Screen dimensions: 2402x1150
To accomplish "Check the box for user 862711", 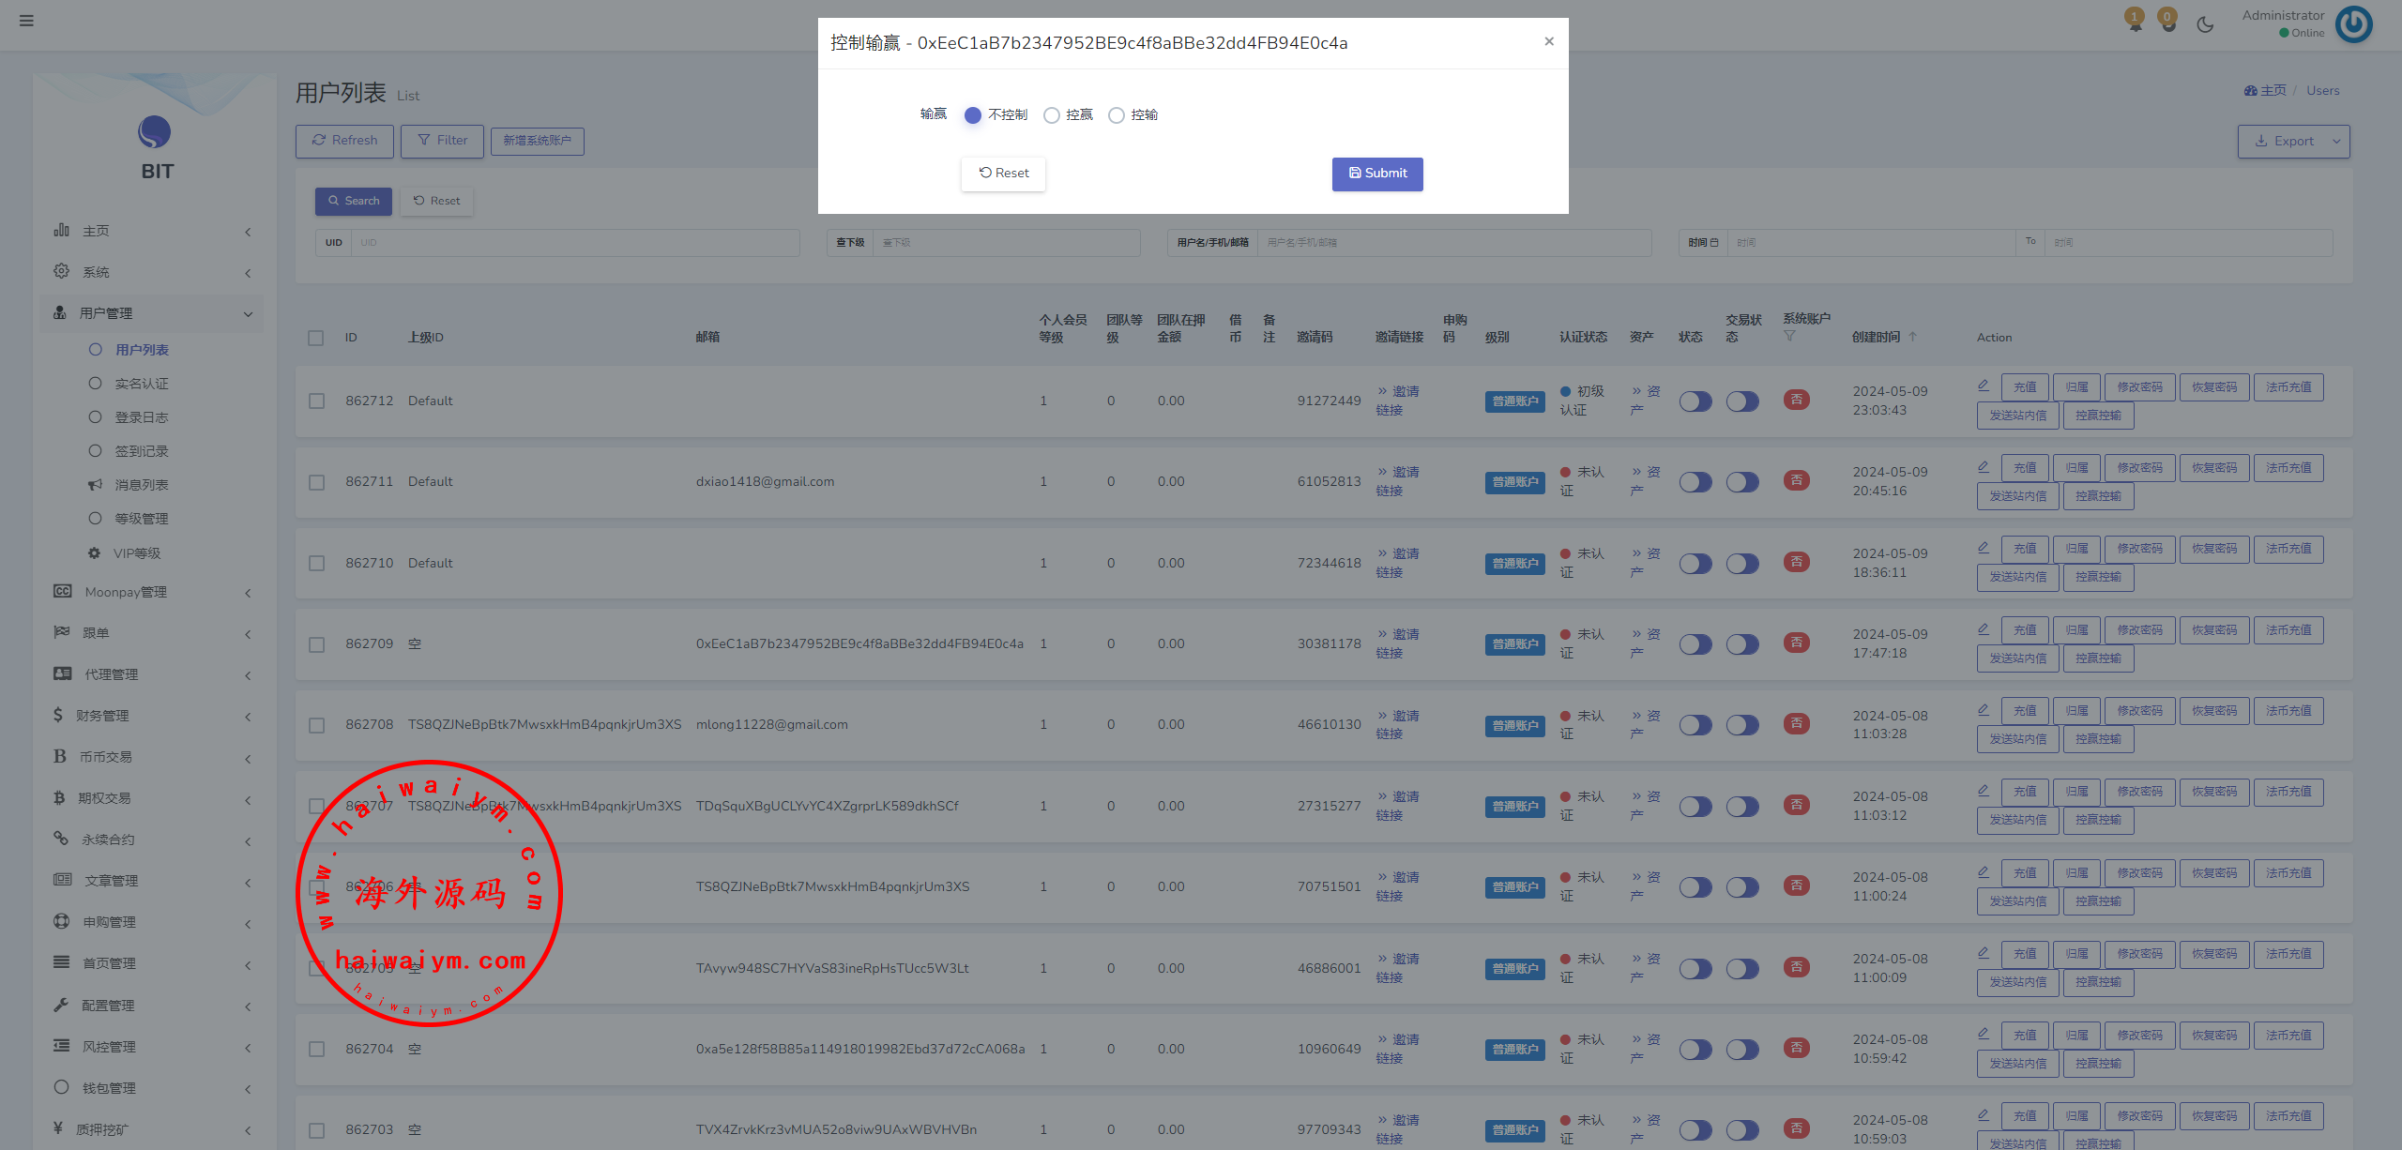I will (x=316, y=482).
